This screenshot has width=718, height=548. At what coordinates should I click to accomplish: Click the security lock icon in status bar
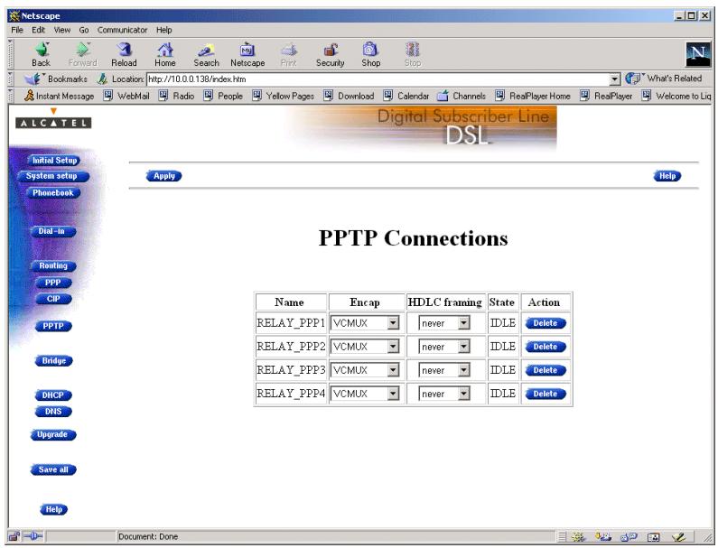coord(14,536)
